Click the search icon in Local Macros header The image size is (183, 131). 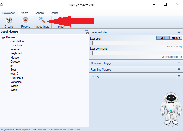pyautogui.click(x=87, y=32)
